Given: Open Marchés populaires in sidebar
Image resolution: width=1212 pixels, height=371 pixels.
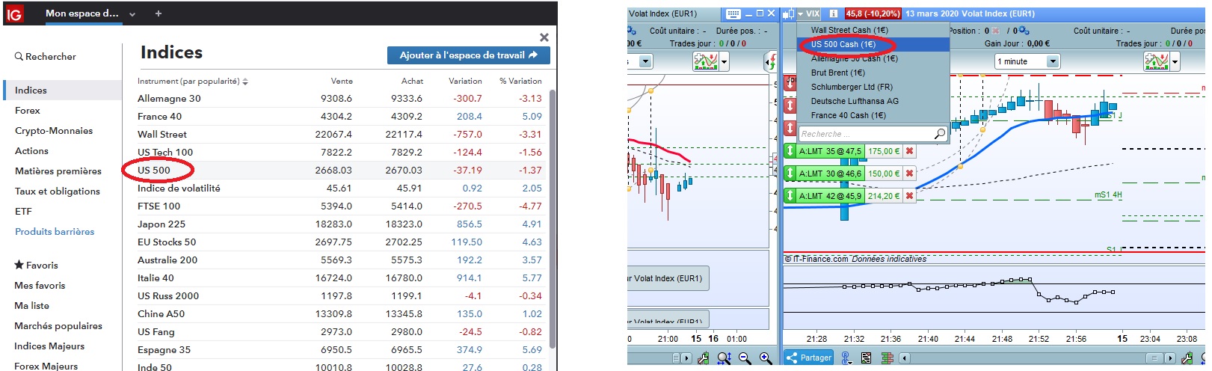Looking at the screenshot, I should point(58,325).
